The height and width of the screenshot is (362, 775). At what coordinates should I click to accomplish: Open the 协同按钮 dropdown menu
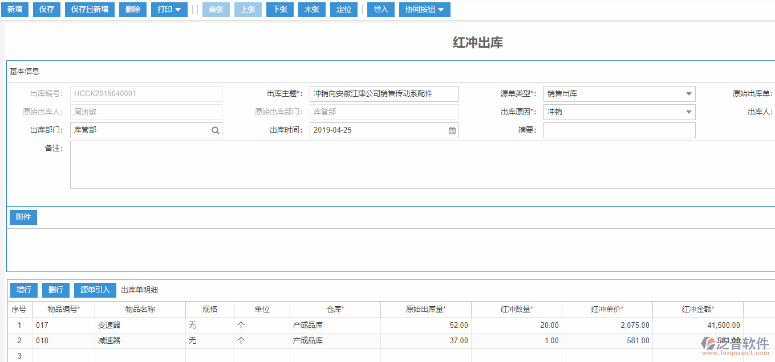[x=424, y=10]
